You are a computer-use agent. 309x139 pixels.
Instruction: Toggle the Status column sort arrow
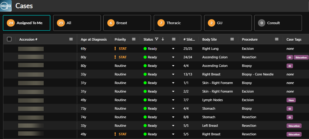(x=162, y=39)
